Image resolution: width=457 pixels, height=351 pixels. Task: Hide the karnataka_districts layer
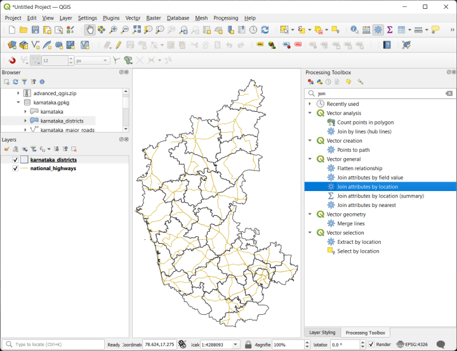point(15,160)
